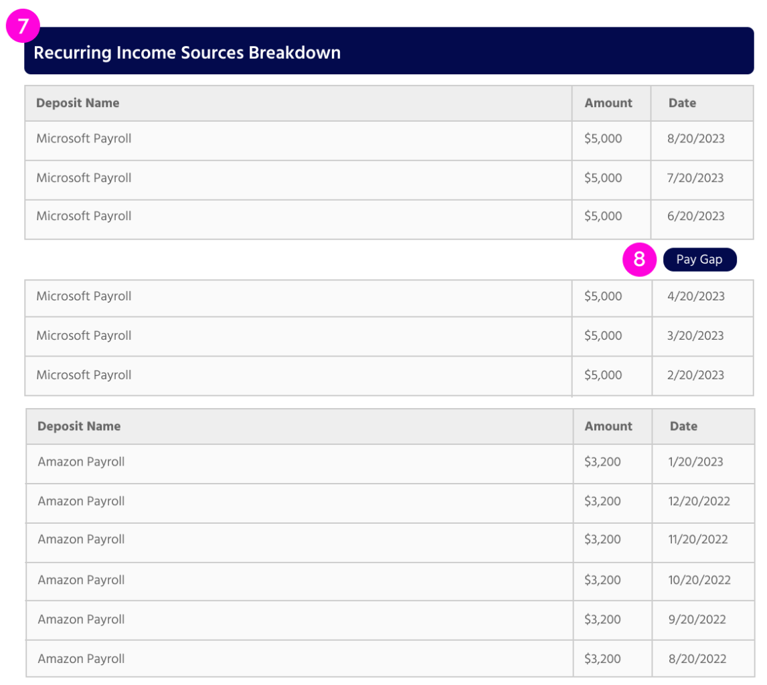This screenshot has width=767, height=685.
Task: Click Microsoft Payroll in the 7/20/2023 row
Action: click(84, 178)
